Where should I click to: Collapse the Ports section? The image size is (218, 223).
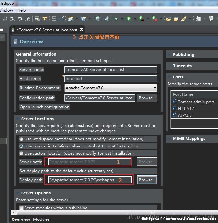(169, 77)
